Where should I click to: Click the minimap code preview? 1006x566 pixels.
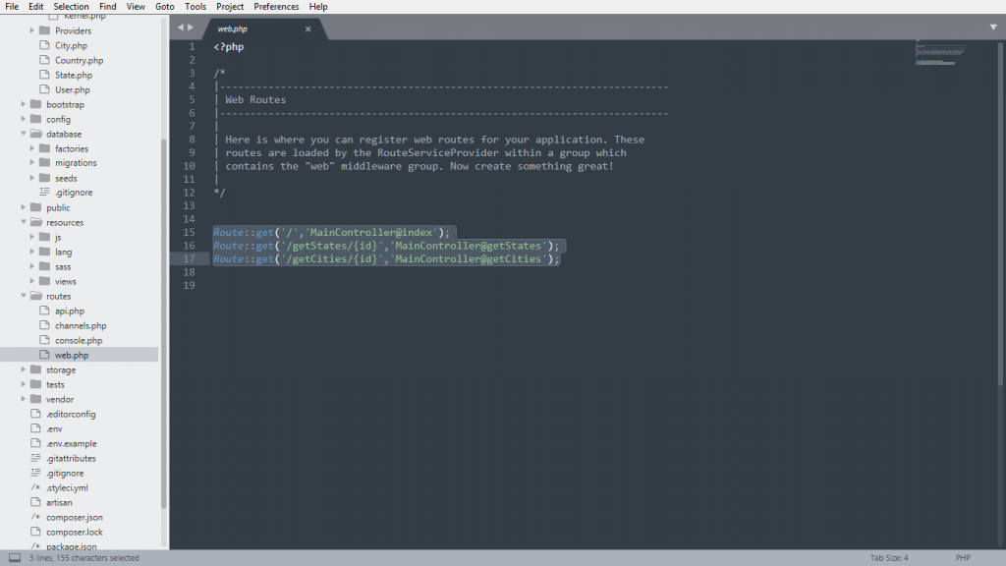(x=939, y=54)
